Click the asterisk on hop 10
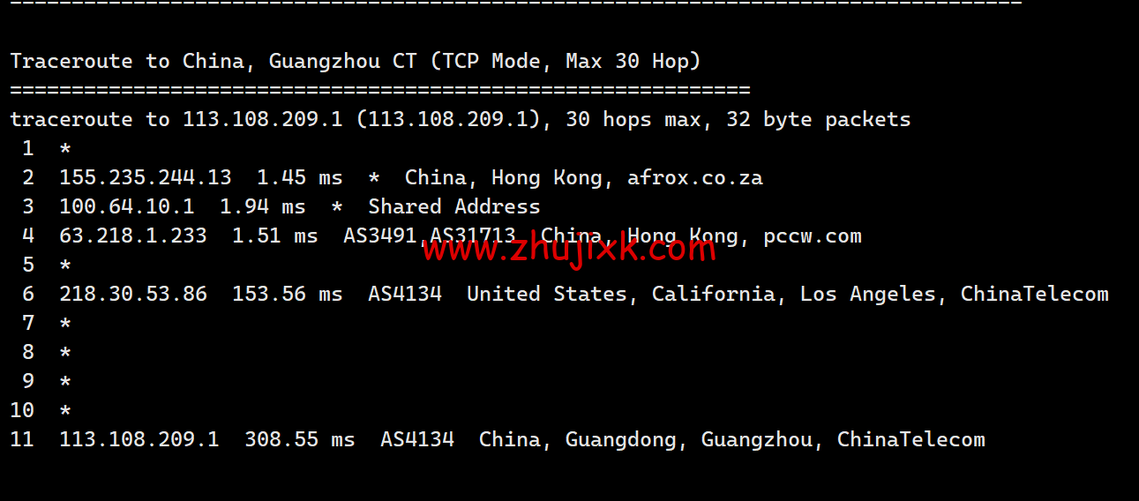This screenshot has width=1139, height=501. 65,411
